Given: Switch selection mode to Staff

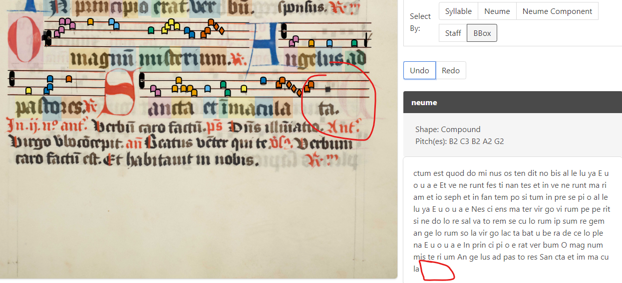Looking at the screenshot, I should [x=453, y=33].
